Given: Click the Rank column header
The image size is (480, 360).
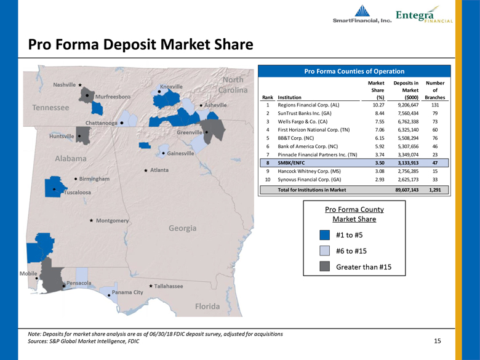Looking at the screenshot, I should click(268, 97).
